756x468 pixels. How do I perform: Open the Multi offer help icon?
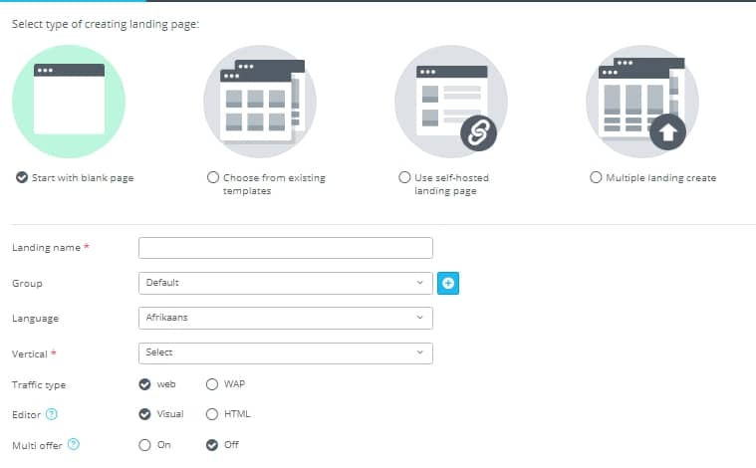[x=74, y=444]
